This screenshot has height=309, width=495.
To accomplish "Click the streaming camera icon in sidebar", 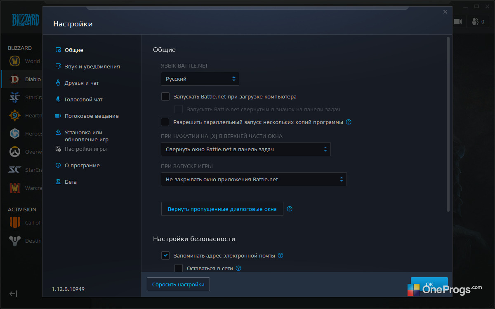I will [x=58, y=116].
